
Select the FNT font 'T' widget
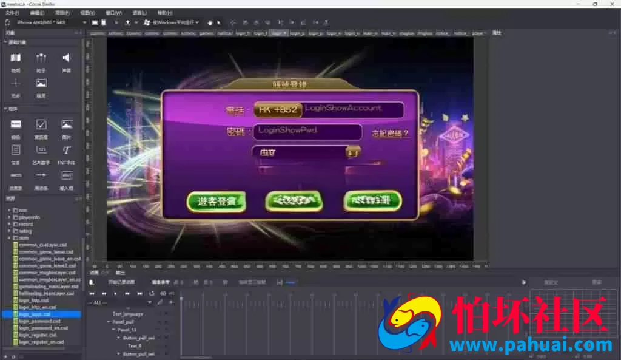[66, 150]
